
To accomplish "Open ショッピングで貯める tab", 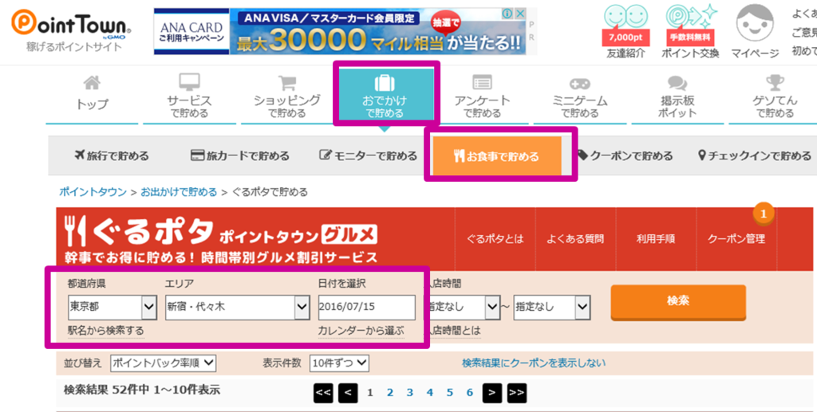I will click(286, 95).
